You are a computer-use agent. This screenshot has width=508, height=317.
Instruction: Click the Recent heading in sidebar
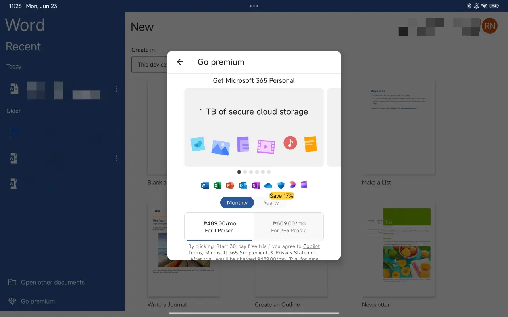(x=23, y=46)
